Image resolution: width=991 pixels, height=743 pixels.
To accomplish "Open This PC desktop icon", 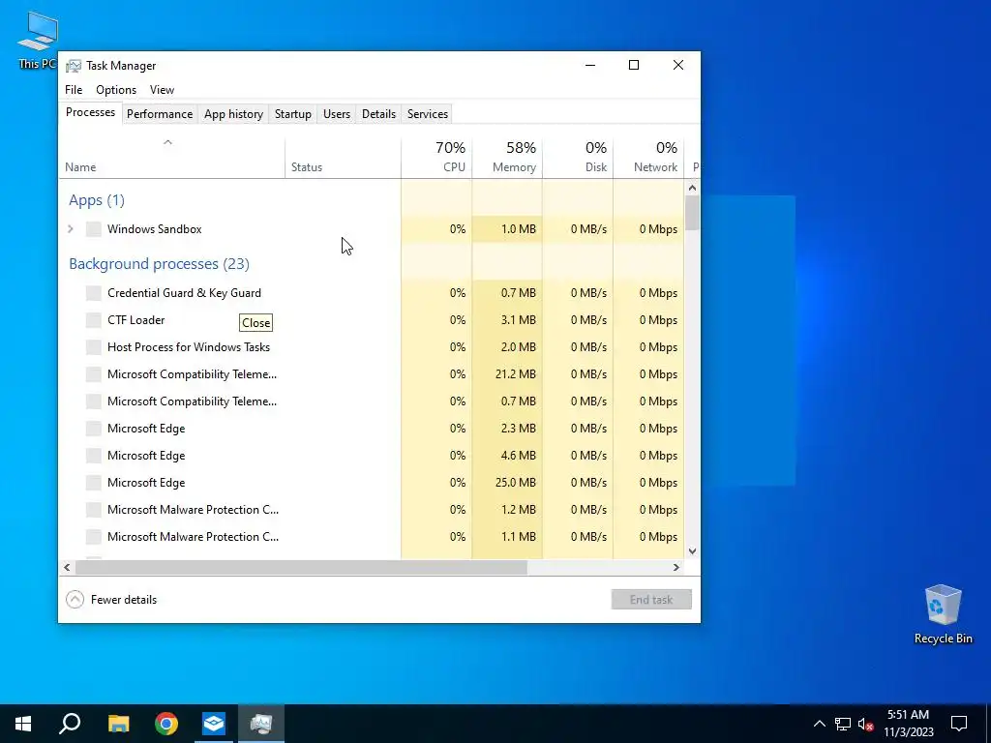I will click(x=38, y=40).
